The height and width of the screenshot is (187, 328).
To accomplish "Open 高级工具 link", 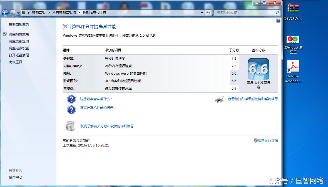I will click(x=16, y=62).
